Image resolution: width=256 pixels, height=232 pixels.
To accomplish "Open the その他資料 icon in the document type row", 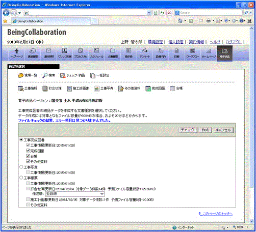I will (121, 89).
